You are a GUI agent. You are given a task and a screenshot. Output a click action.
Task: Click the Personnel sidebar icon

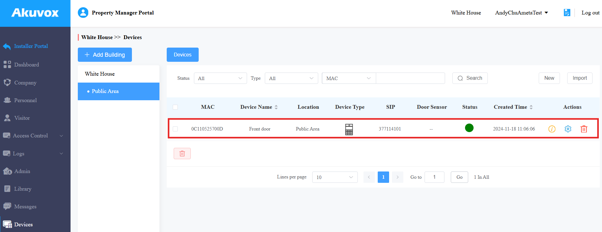7,100
